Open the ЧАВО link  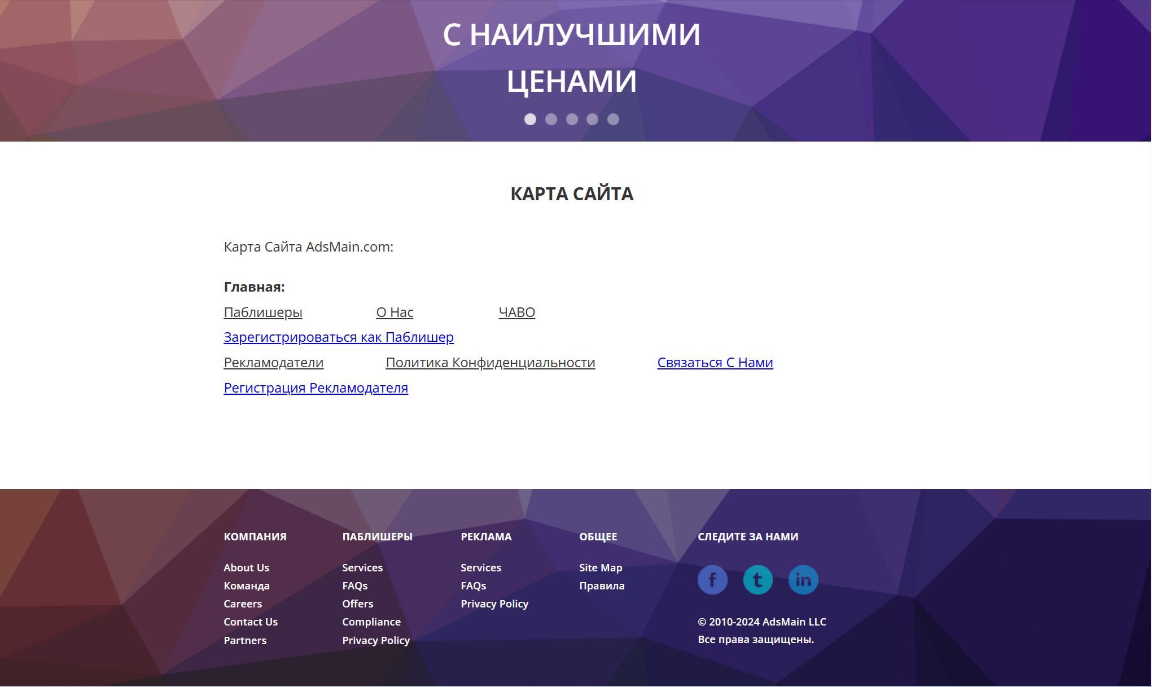coord(516,312)
